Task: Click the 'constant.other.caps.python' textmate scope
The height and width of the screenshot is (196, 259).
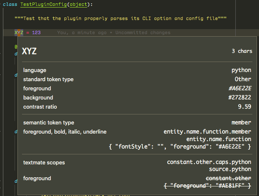Action: click(x=209, y=162)
